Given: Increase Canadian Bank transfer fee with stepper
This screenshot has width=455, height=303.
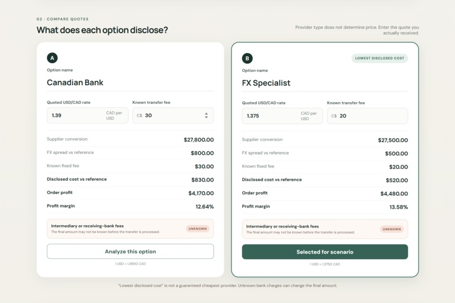Looking at the screenshot, I should pyautogui.click(x=206, y=113).
